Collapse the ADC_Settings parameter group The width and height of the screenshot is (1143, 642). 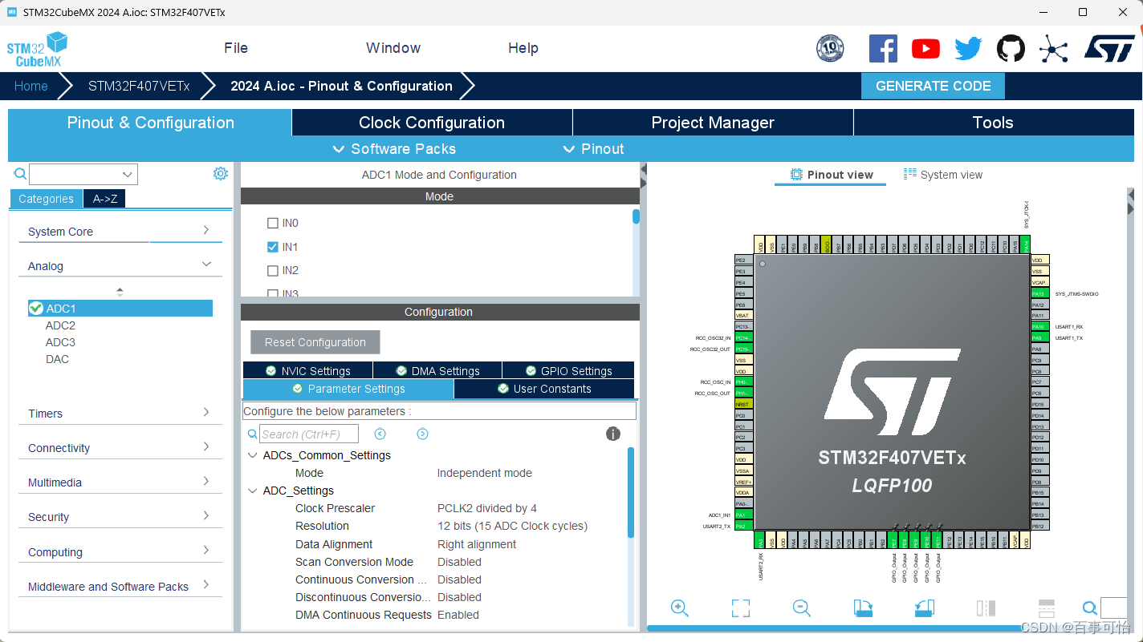click(253, 490)
